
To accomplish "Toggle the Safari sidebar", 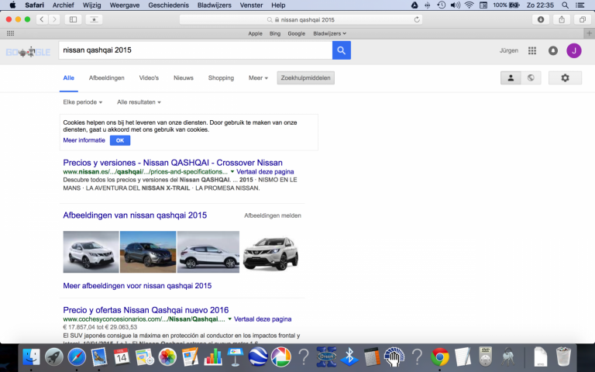I will click(x=74, y=19).
